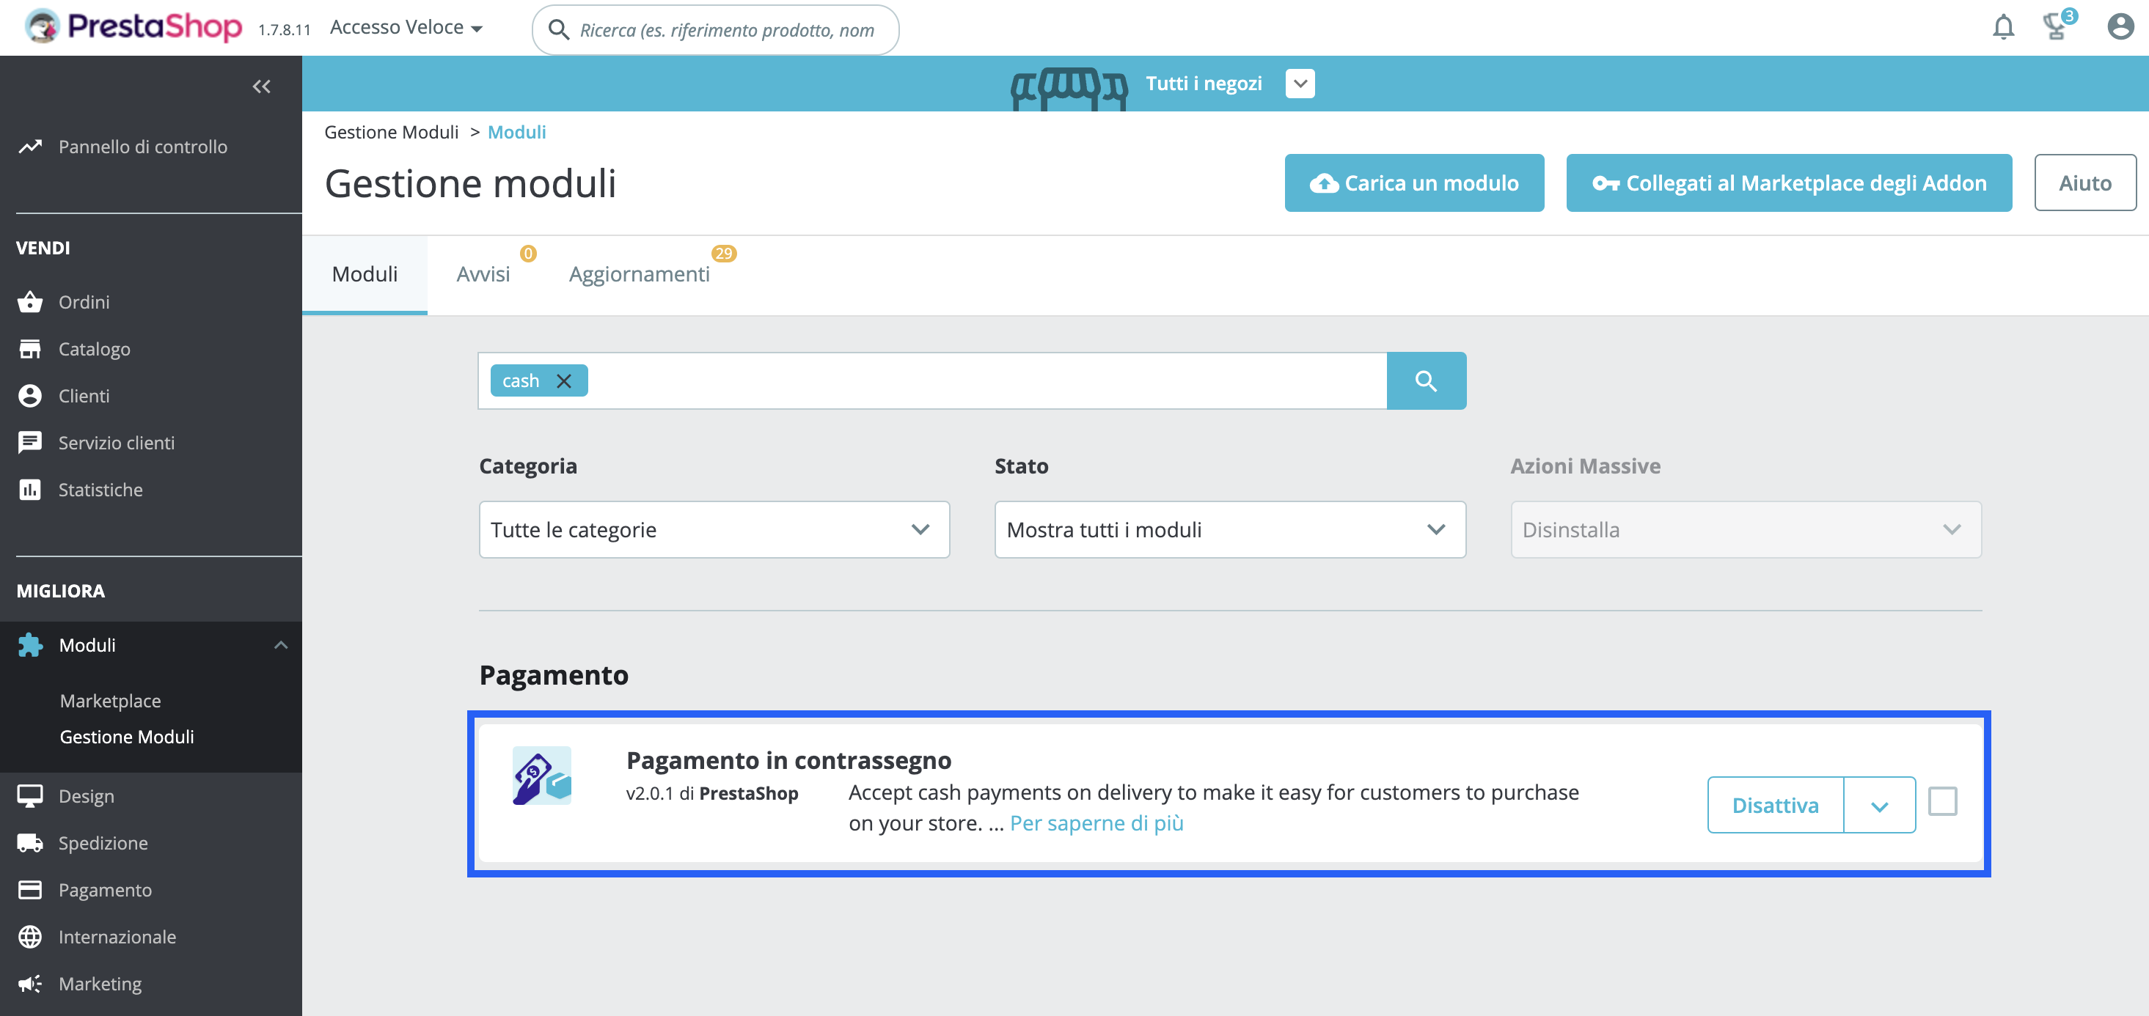Click Carica un modulo button

(1414, 183)
